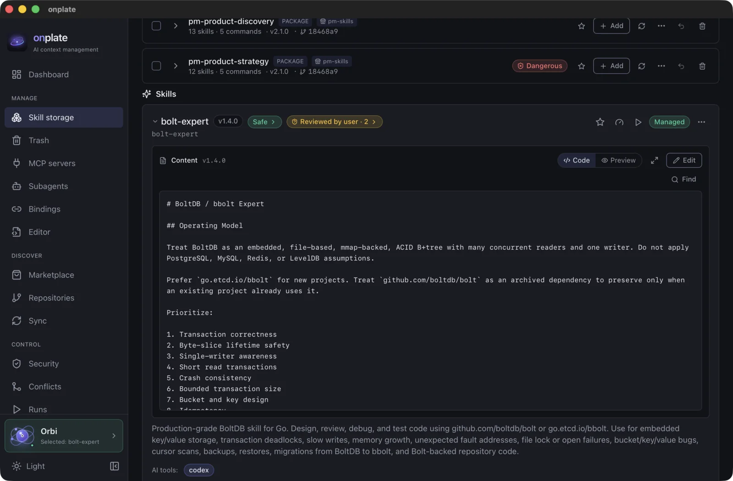Go to Skill storage
The image size is (733, 481).
point(64,117)
